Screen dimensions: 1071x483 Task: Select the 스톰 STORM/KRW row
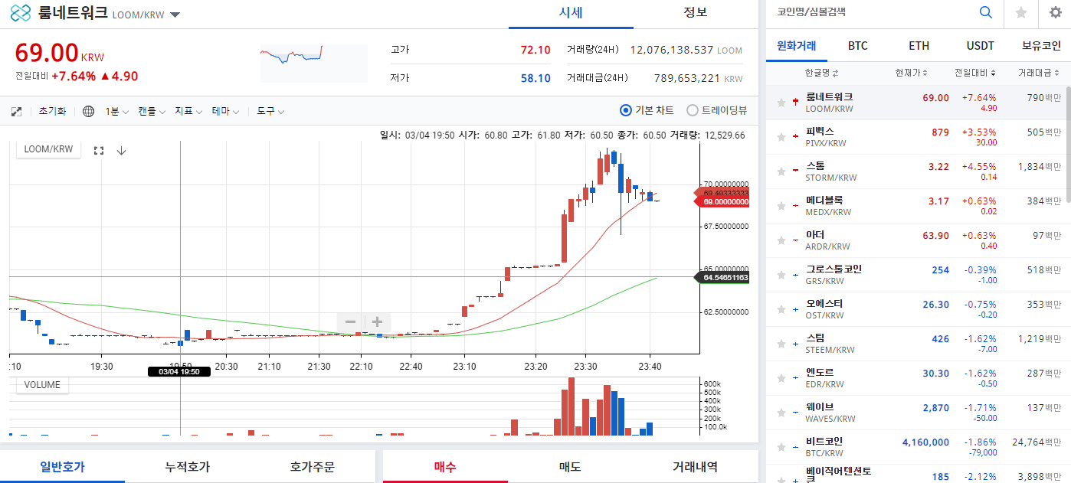[x=915, y=171]
